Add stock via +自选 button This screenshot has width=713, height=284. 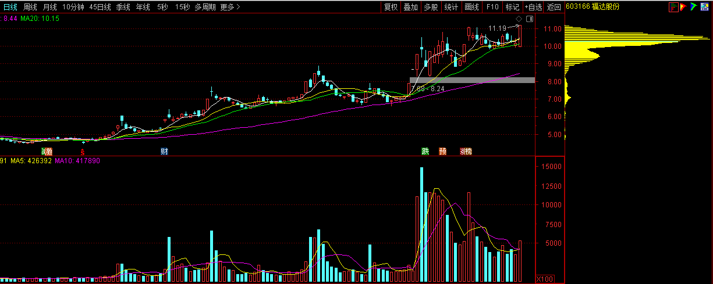tap(533, 7)
